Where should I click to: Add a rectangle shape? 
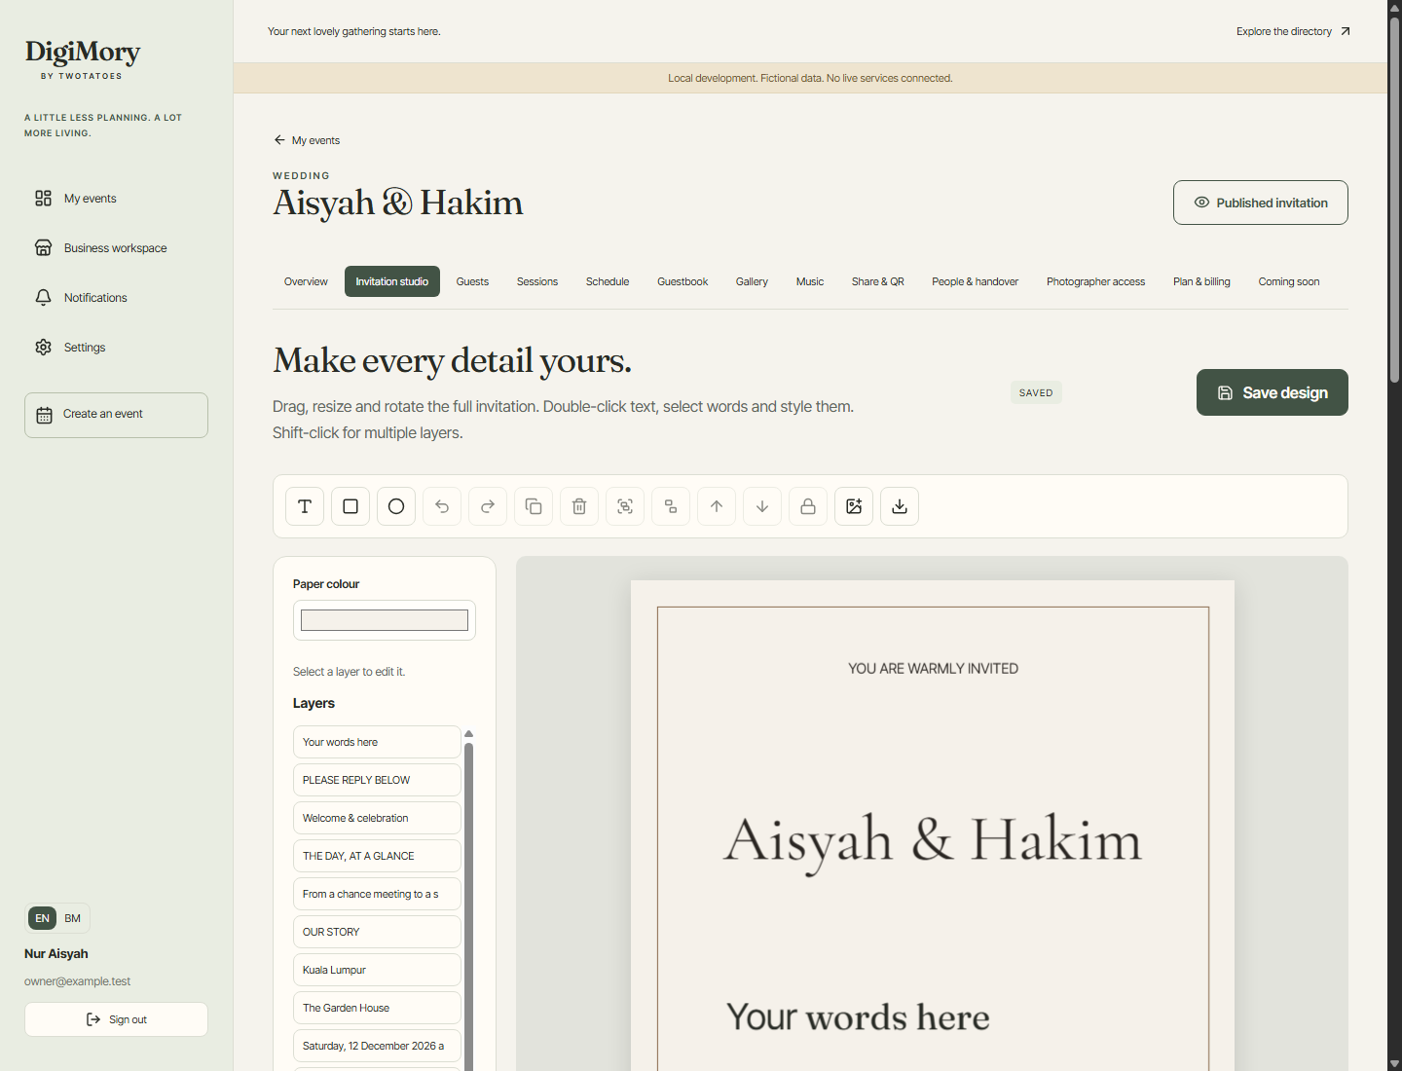(350, 506)
